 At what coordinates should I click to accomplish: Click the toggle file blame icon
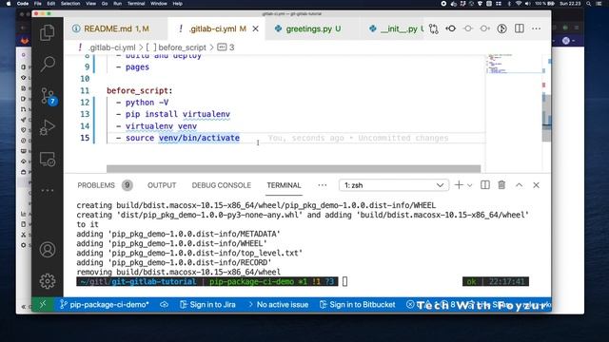tap(450, 28)
